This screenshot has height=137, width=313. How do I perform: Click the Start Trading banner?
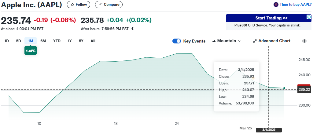click(x=269, y=18)
